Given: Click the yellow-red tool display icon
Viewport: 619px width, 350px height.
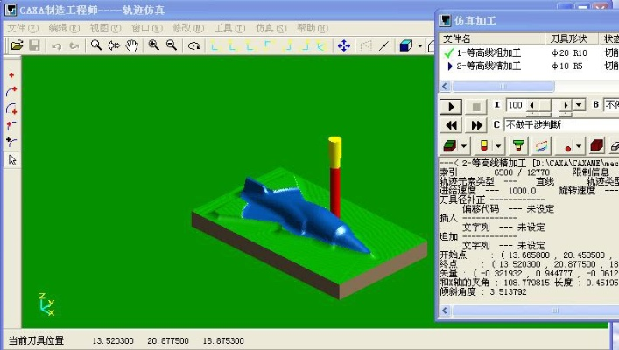Looking at the screenshot, I should (x=483, y=146).
